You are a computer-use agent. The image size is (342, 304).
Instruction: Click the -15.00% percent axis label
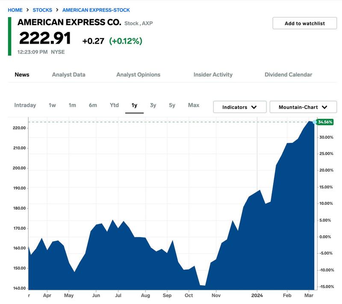coord(327,286)
